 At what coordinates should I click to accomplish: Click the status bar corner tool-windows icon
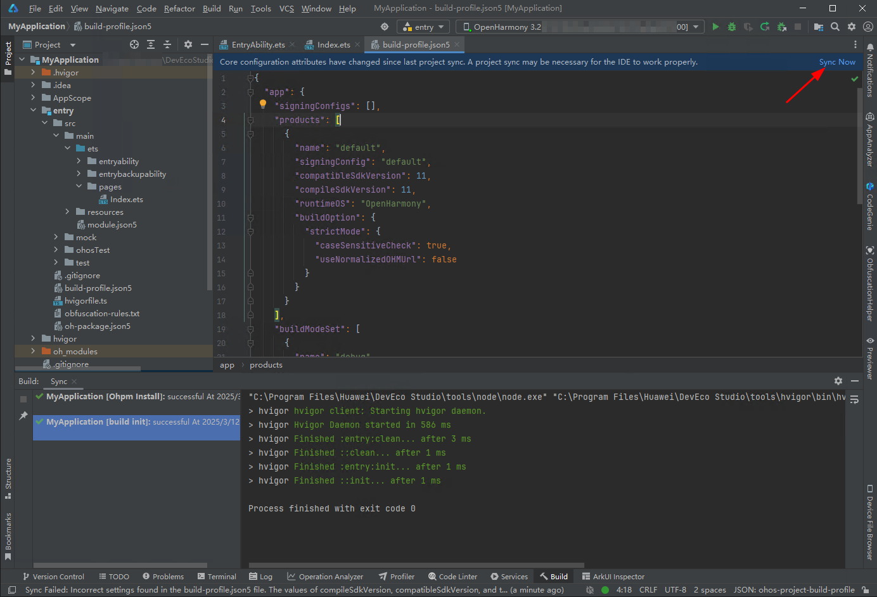pos(12,590)
